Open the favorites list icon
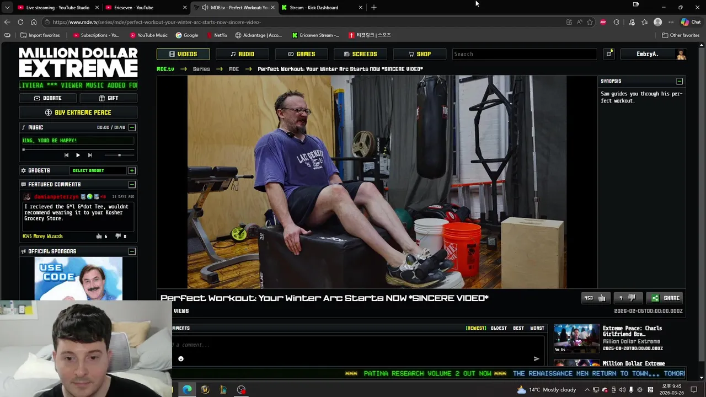The height and width of the screenshot is (397, 706). [x=644, y=22]
